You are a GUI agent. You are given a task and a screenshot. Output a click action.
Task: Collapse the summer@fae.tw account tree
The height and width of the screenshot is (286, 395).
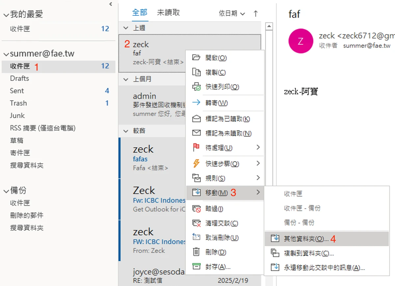pos(6,54)
